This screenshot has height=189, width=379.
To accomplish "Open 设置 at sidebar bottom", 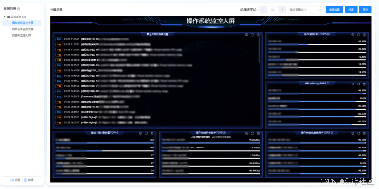I will tap(16, 180).
